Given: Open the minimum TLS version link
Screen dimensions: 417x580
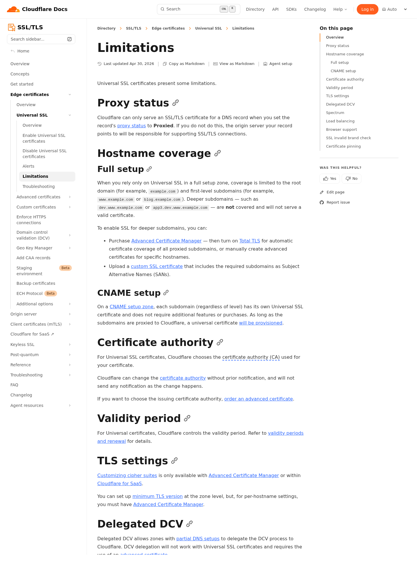Looking at the screenshot, I should pos(158,496).
